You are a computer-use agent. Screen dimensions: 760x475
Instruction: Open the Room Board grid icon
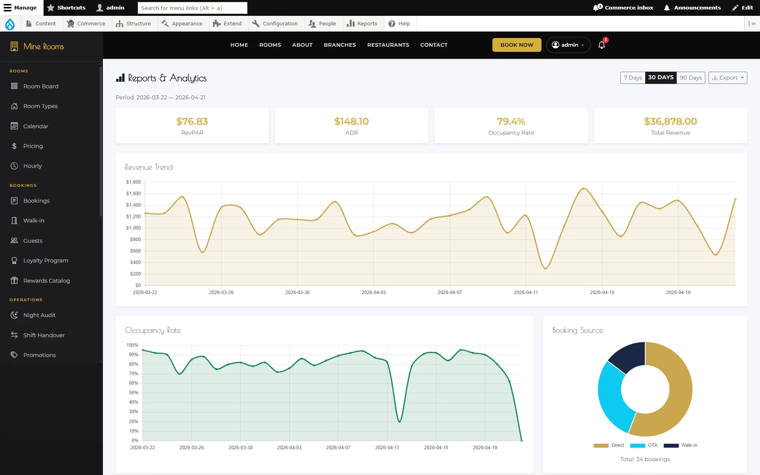tap(14, 86)
